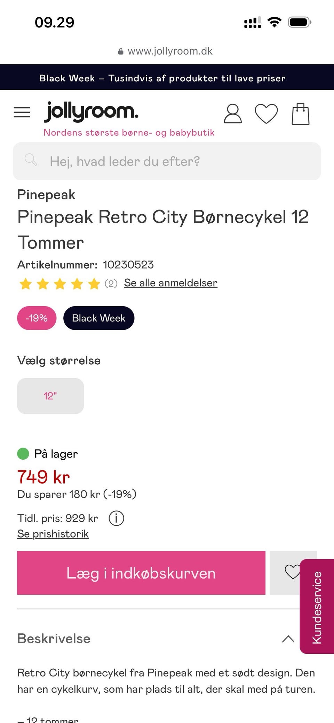Open 'Se prishistorik' link
334x723 pixels.
coord(53,534)
